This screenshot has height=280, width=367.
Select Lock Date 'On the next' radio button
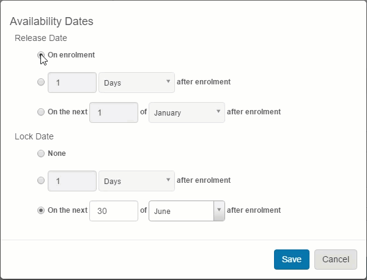pyautogui.click(x=41, y=210)
